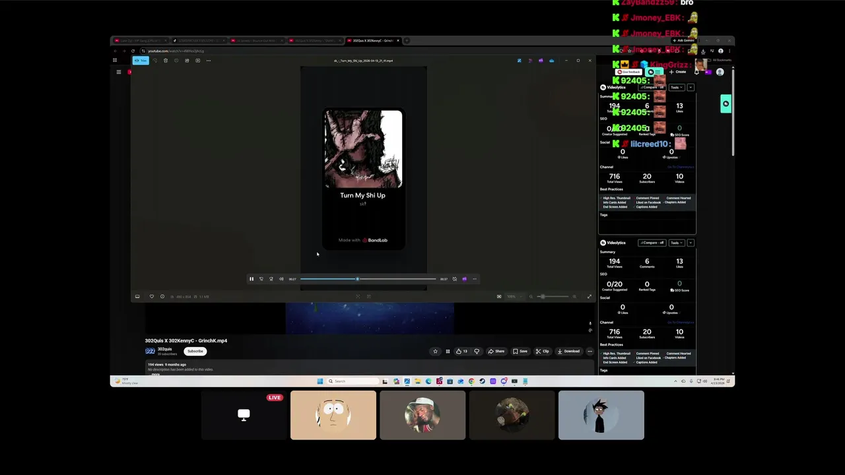Download the YouTube video
This screenshot has height=475, width=845.
(568, 351)
